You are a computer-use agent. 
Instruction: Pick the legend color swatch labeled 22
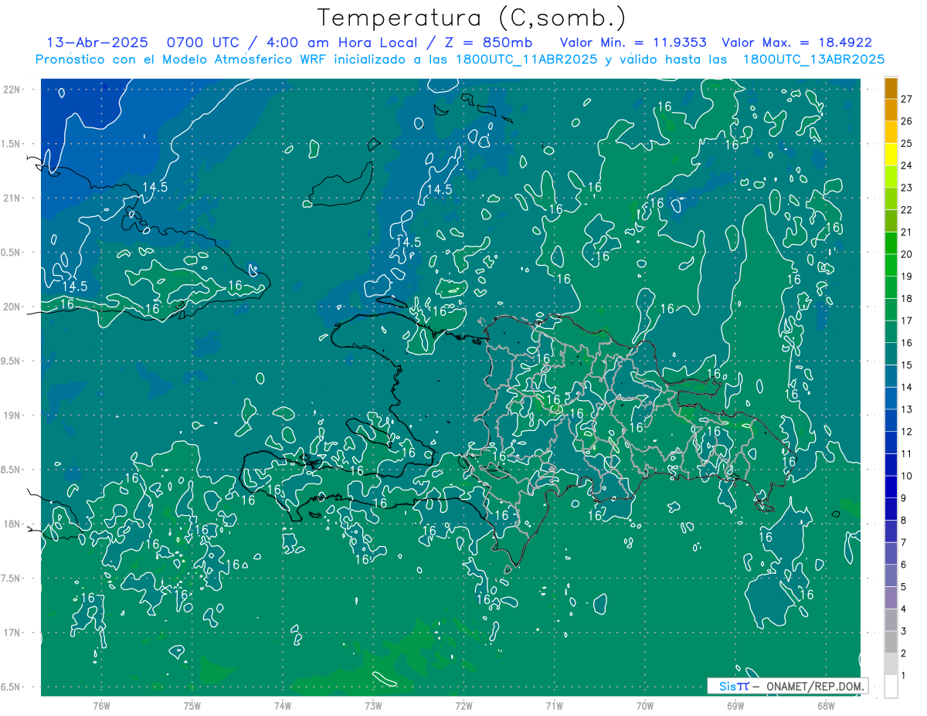pos(891,199)
